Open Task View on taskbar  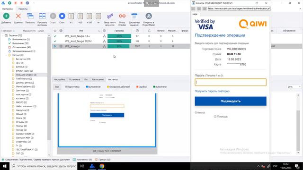(x=82, y=166)
